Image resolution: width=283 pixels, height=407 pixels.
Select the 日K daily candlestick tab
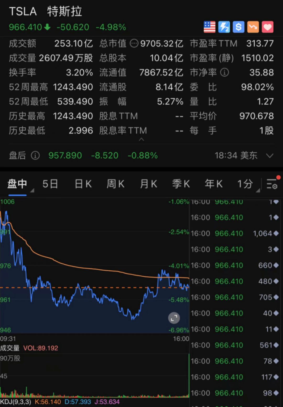pos(83,184)
